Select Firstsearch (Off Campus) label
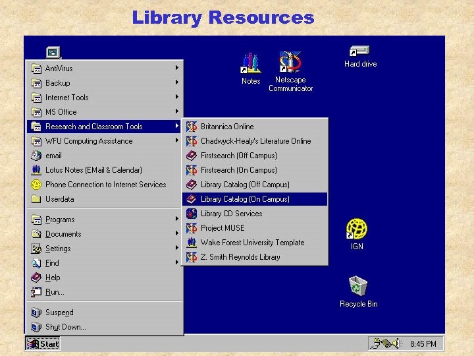Viewport: 474px width, 356px height. (239, 156)
